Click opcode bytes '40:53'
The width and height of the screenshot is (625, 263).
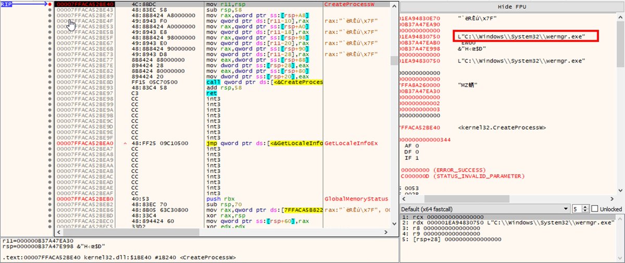click(140, 199)
